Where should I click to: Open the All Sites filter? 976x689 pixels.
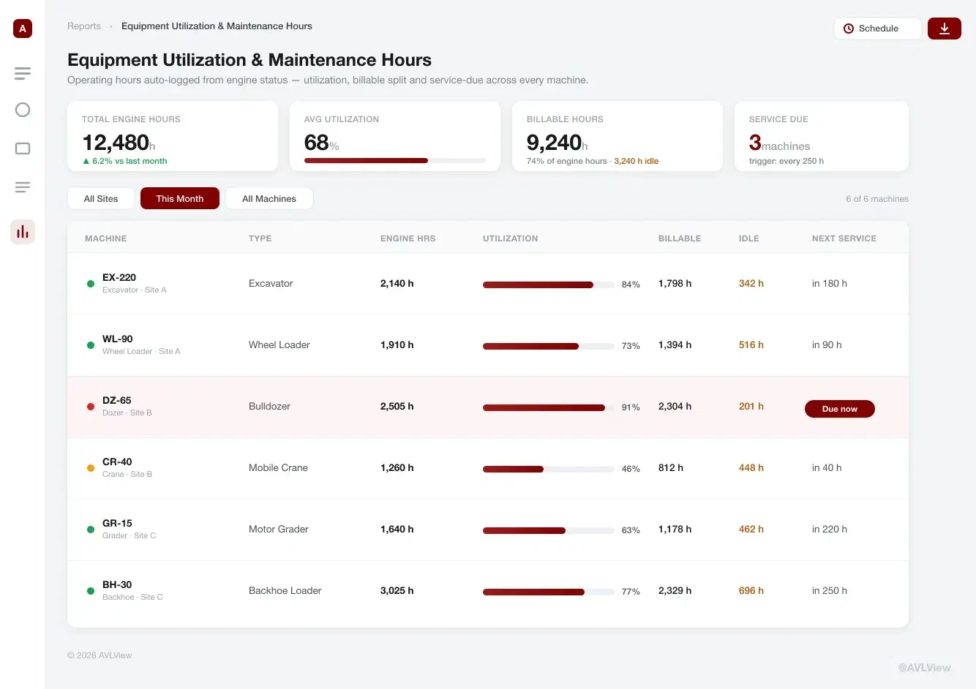[101, 198]
